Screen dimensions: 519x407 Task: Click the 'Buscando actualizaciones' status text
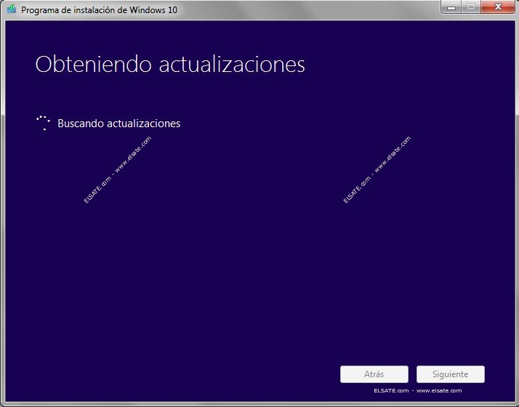tap(118, 124)
